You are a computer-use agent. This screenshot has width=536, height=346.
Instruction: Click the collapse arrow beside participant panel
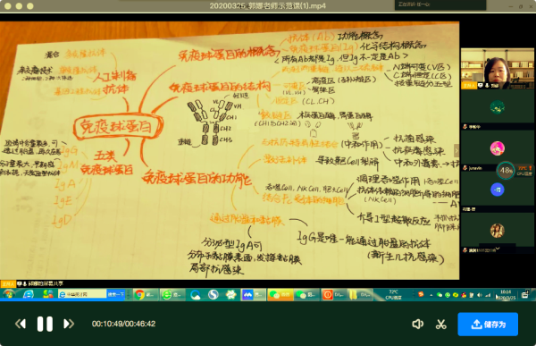click(x=456, y=150)
